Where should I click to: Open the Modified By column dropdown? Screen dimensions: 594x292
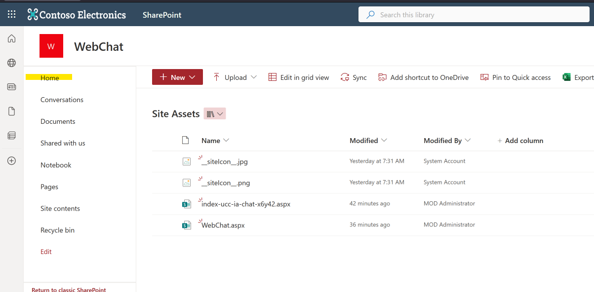(x=447, y=141)
